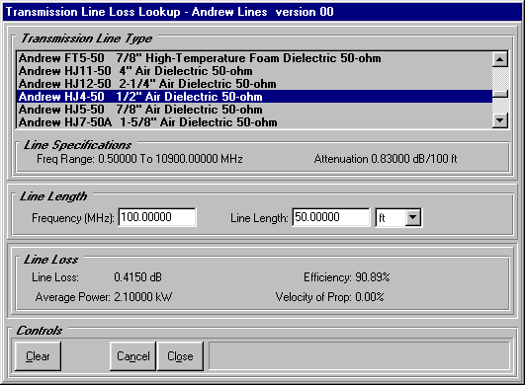Click the Line Loss 0.4150 dB value
This screenshot has width=525, height=385.
tap(137, 277)
